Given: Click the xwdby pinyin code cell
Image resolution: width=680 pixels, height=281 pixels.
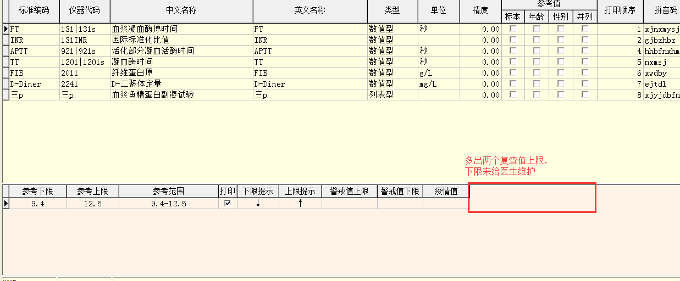Looking at the screenshot, I should coord(662,72).
